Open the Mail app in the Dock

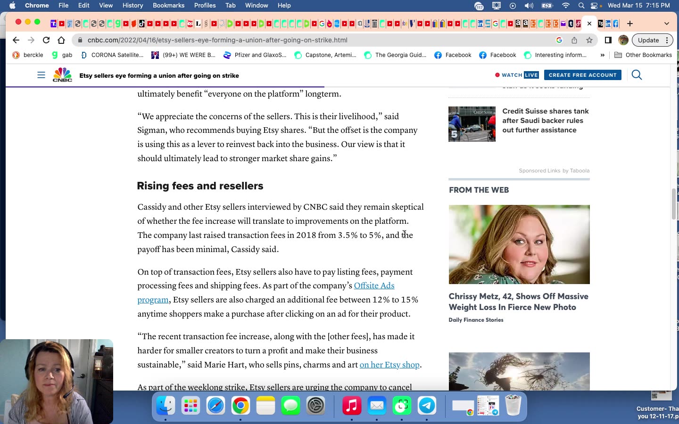377,406
